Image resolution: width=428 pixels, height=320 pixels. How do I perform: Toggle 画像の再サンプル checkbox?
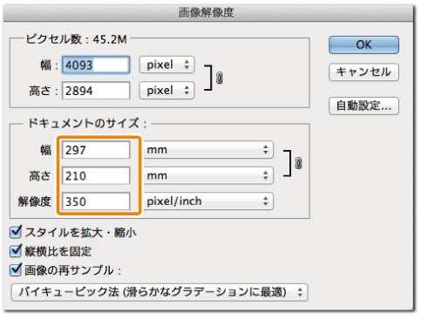tap(16, 270)
